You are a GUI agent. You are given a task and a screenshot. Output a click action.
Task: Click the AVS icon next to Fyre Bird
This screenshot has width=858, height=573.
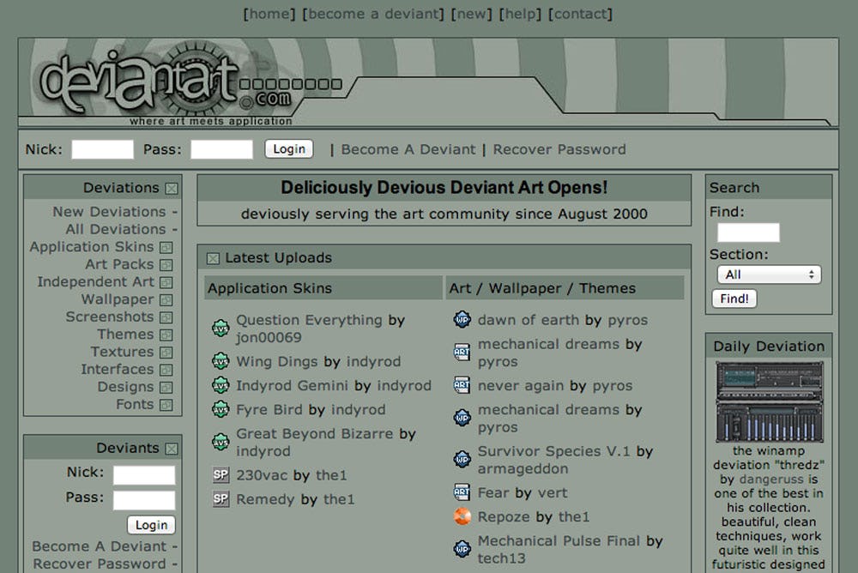[x=221, y=410]
